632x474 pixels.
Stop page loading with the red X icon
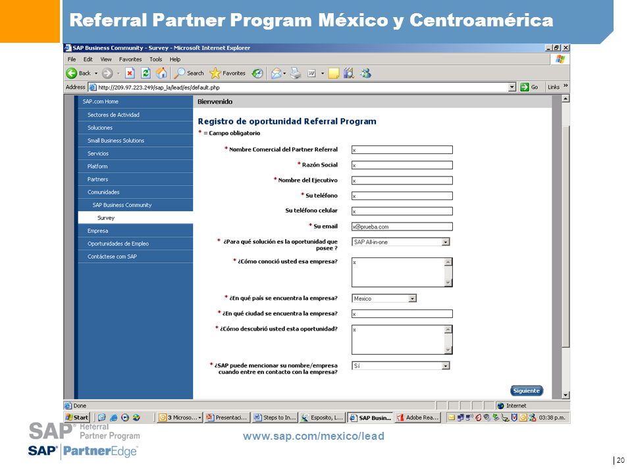point(130,73)
